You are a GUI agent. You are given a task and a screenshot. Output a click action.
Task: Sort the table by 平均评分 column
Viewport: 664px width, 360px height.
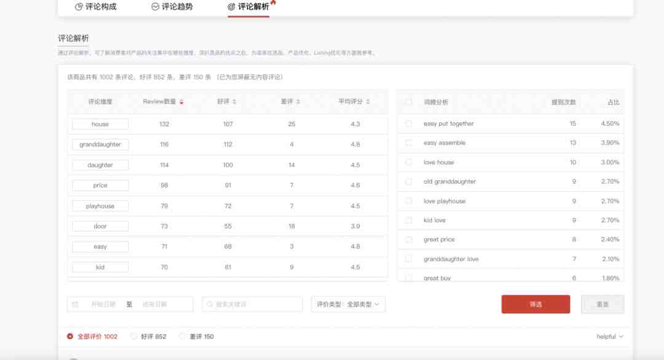pos(354,102)
